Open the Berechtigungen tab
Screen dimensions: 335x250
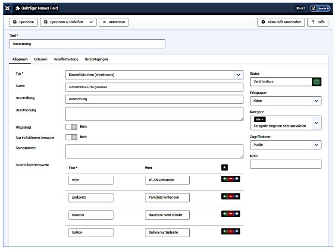(x=96, y=59)
